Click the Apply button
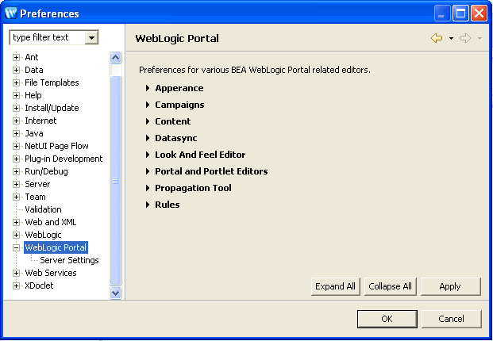Viewport: 493px width, 341px height. [450, 286]
